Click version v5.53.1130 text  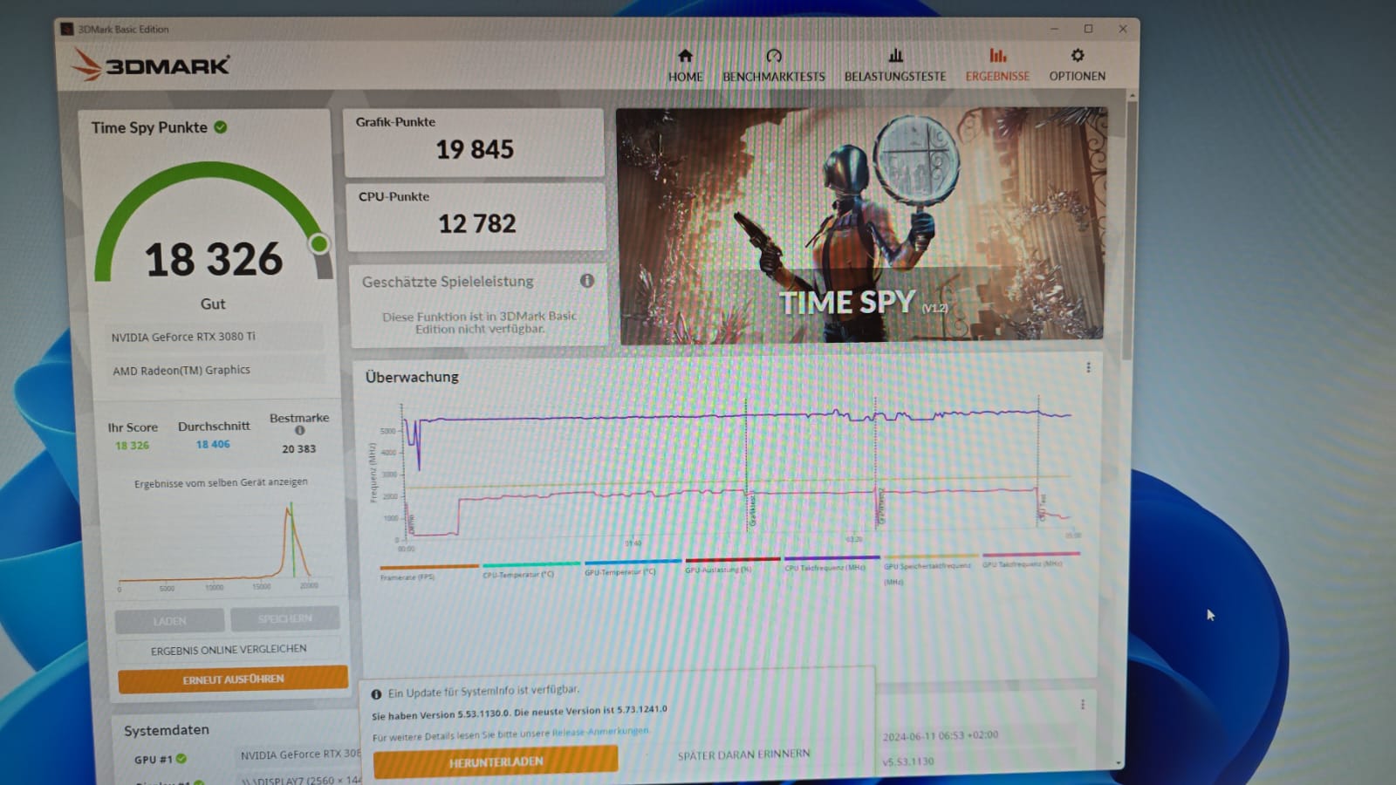[x=908, y=761]
